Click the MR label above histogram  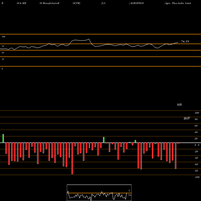pos(179,105)
